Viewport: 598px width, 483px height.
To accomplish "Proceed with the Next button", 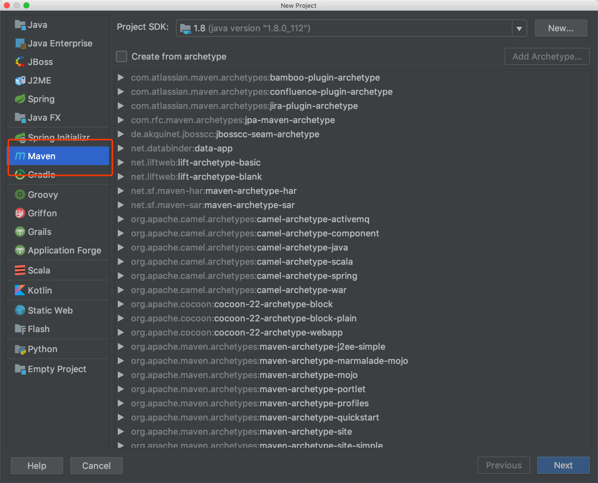I will tap(563, 465).
